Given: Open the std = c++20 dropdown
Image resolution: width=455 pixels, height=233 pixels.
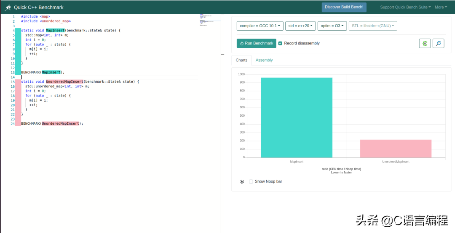Looking at the screenshot, I should [300, 26].
